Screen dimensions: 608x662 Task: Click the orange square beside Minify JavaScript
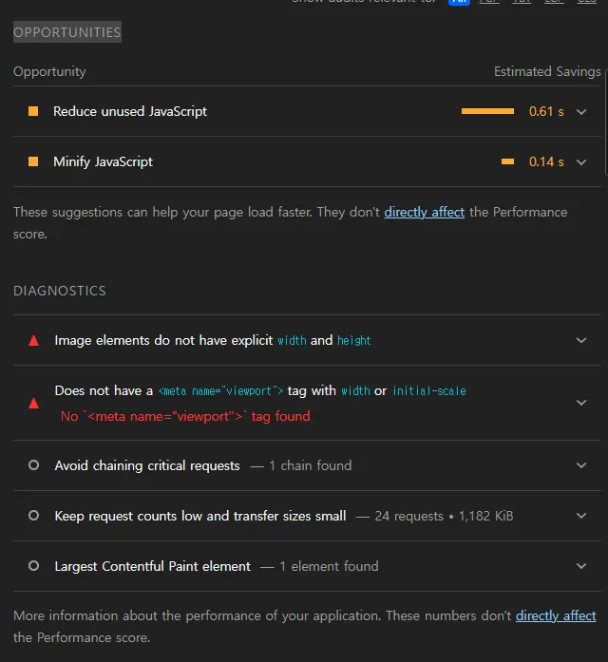tap(33, 161)
